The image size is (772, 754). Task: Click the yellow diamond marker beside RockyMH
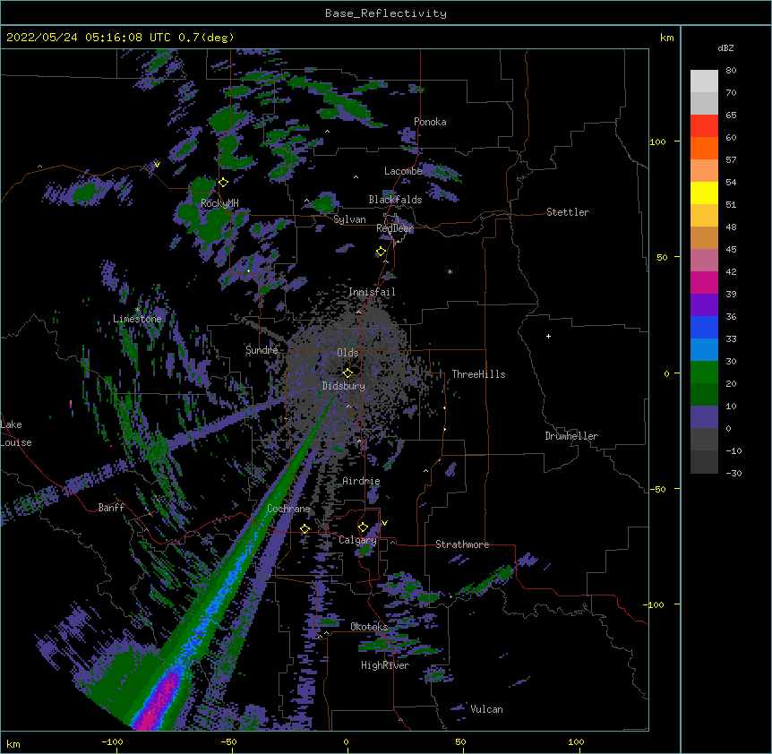coord(223,183)
